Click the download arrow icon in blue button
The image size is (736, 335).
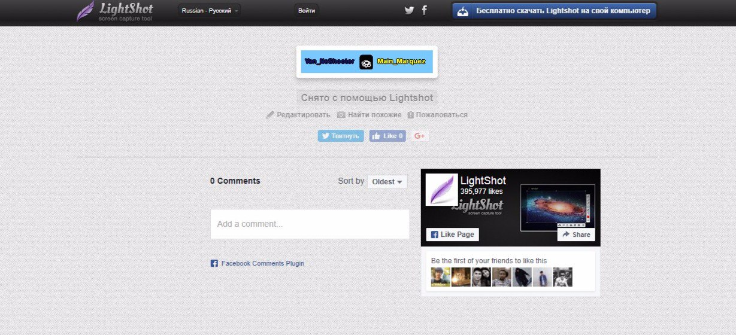(x=462, y=11)
